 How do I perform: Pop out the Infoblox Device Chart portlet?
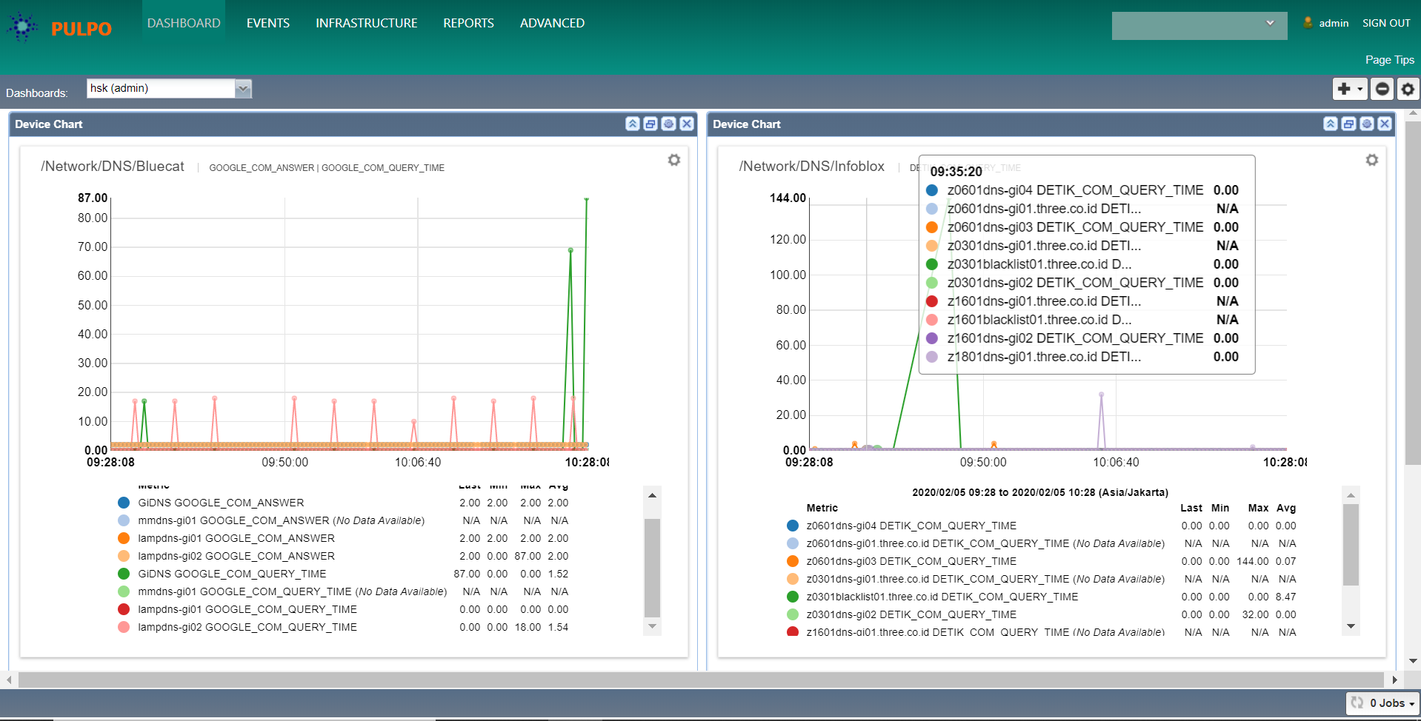tap(1348, 124)
